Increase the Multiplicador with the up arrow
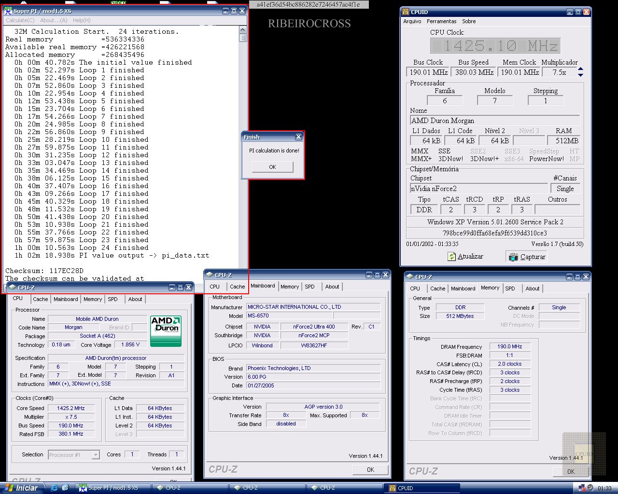The image size is (618, 494). (x=580, y=69)
